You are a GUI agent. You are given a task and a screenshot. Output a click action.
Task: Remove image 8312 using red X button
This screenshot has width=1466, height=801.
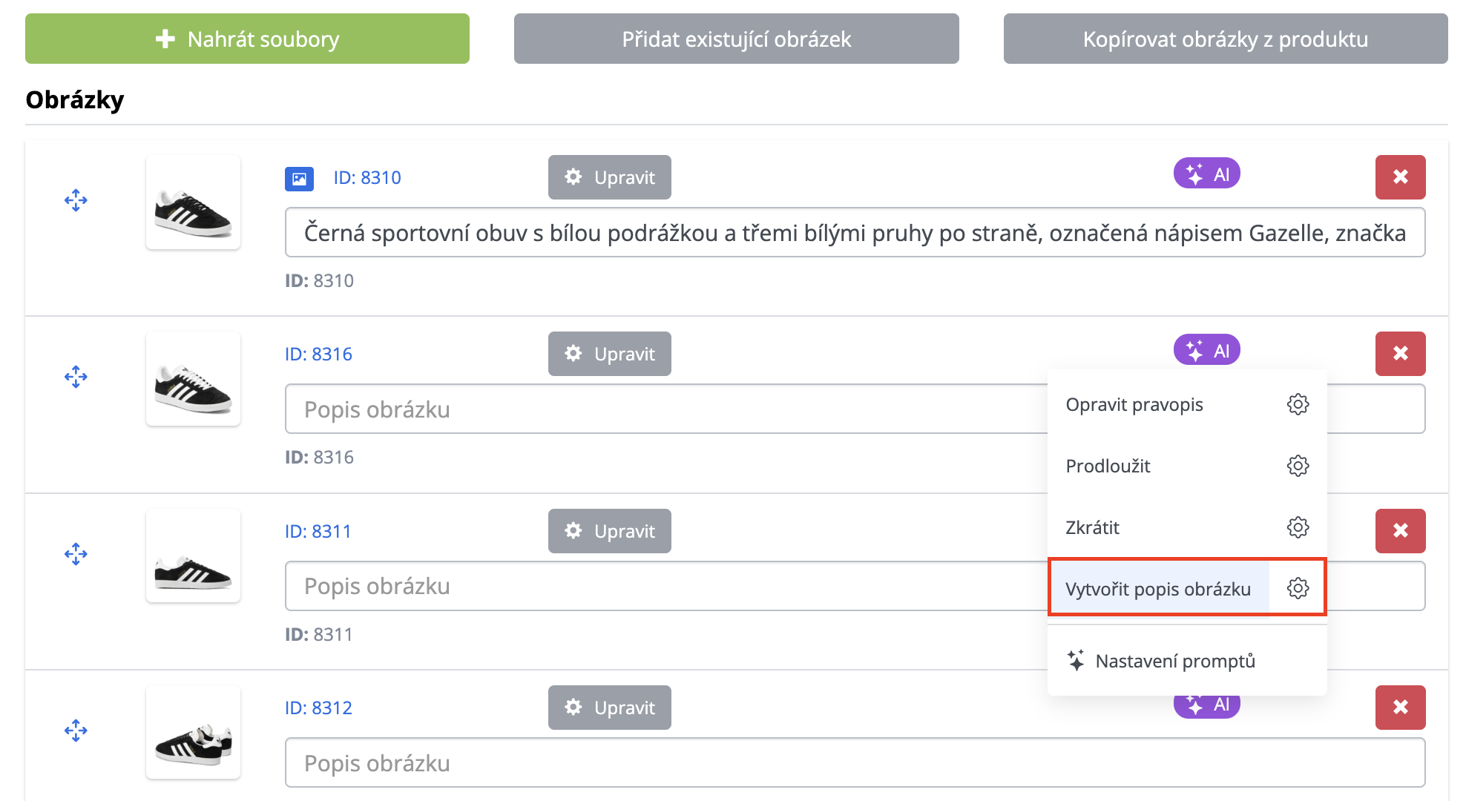[1400, 708]
